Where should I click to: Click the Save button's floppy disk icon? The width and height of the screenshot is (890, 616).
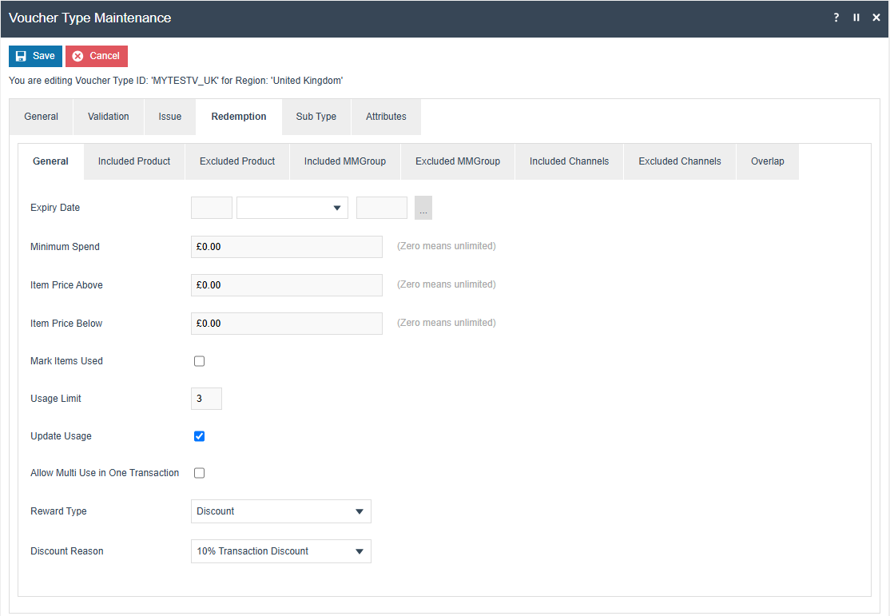point(21,56)
